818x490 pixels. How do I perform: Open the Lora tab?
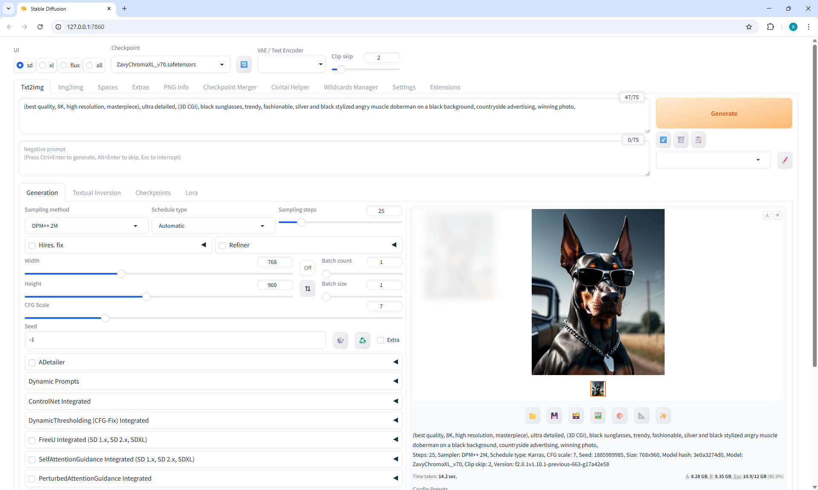[x=191, y=193]
